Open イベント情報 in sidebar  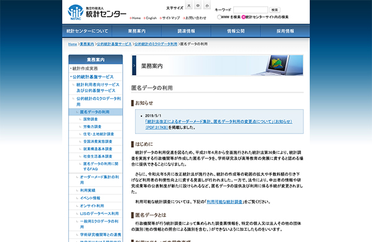[90, 198]
